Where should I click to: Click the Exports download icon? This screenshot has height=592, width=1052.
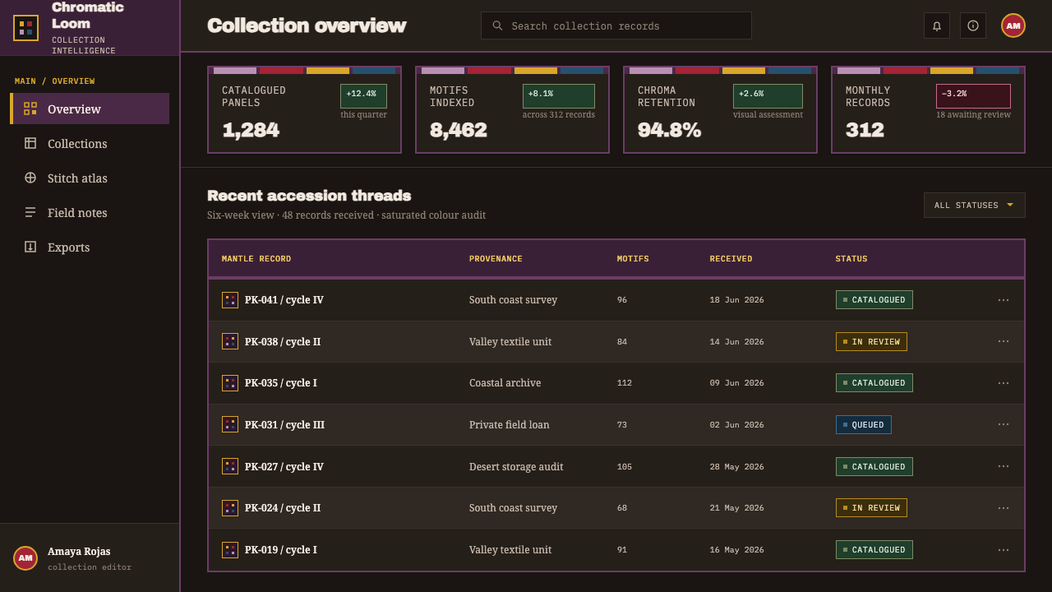coord(30,247)
